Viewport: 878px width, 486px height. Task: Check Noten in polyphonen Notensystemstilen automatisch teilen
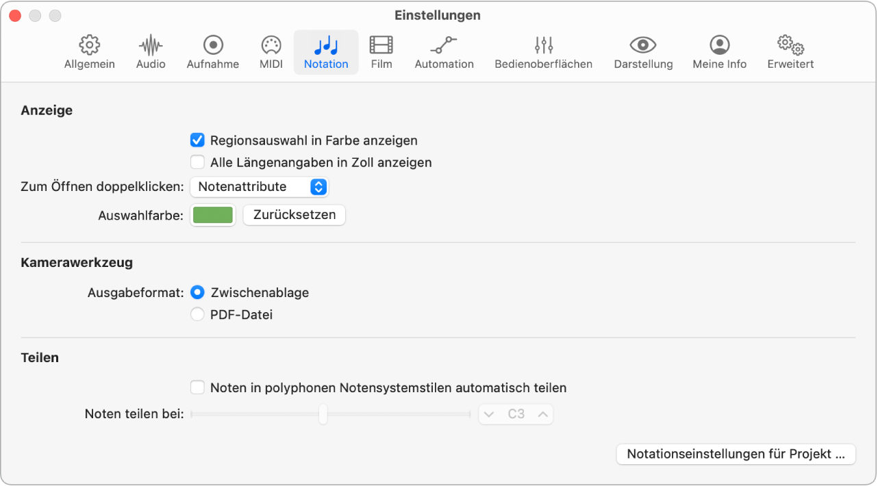click(x=197, y=387)
